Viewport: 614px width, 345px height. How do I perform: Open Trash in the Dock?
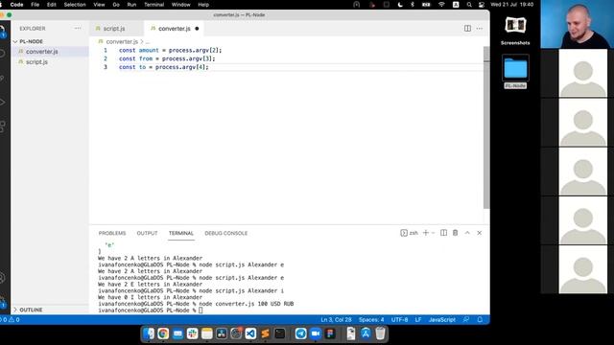click(380, 333)
